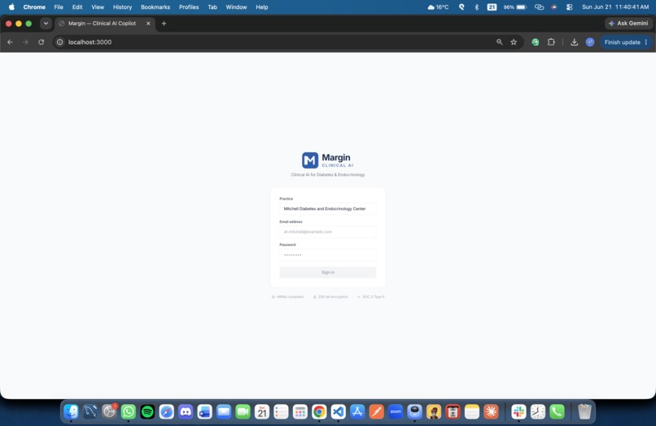This screenshot has width=656, height=426.
Task: Open a new tab with plus button
Action: point(164,24)
